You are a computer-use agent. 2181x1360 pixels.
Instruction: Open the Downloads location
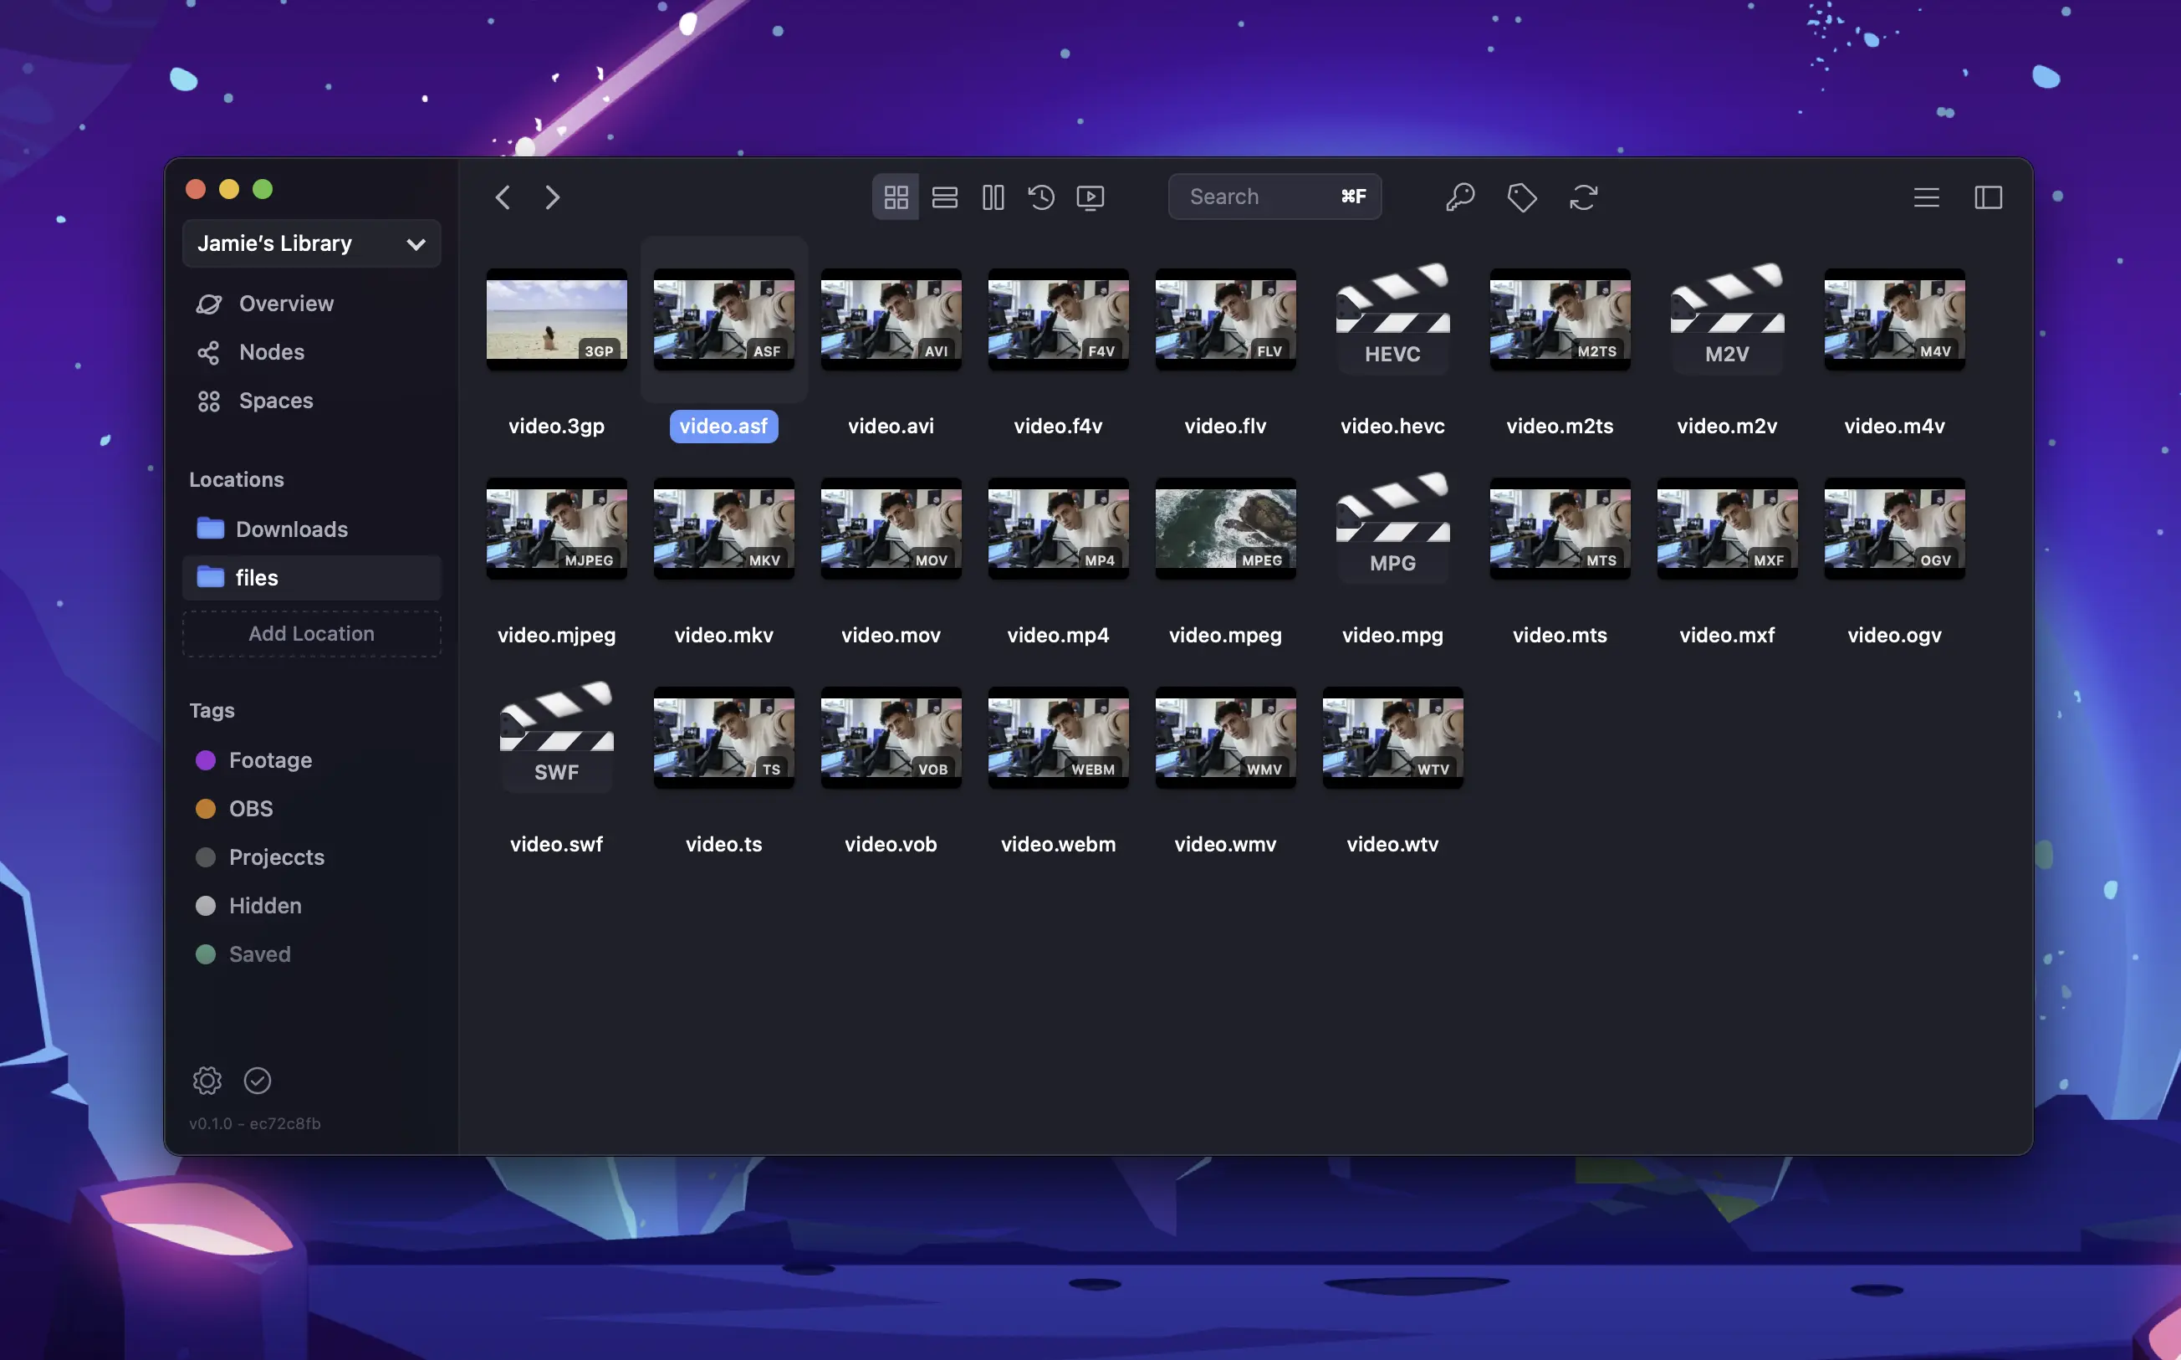290,529
